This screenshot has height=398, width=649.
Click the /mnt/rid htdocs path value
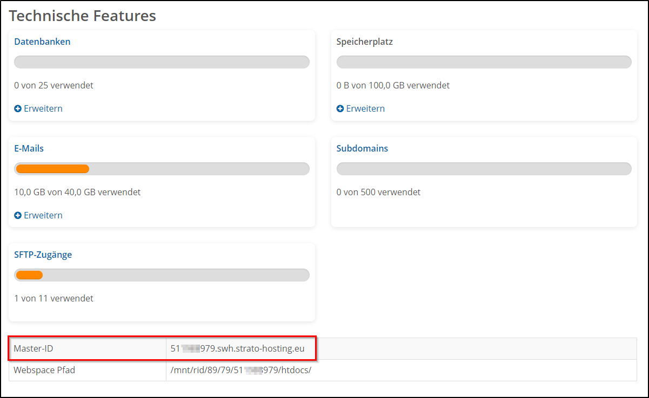pyautogui.click(x=241, y=370)
